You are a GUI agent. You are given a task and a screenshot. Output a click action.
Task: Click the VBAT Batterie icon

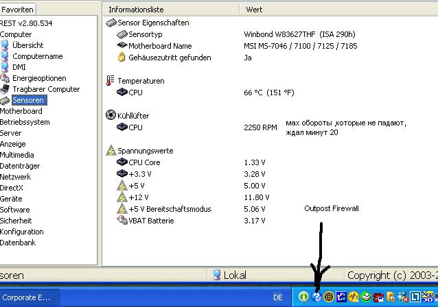(122, 220)
